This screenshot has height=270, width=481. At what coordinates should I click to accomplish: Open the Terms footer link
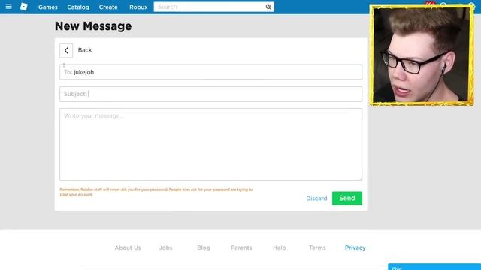click(x=317, y=247)
